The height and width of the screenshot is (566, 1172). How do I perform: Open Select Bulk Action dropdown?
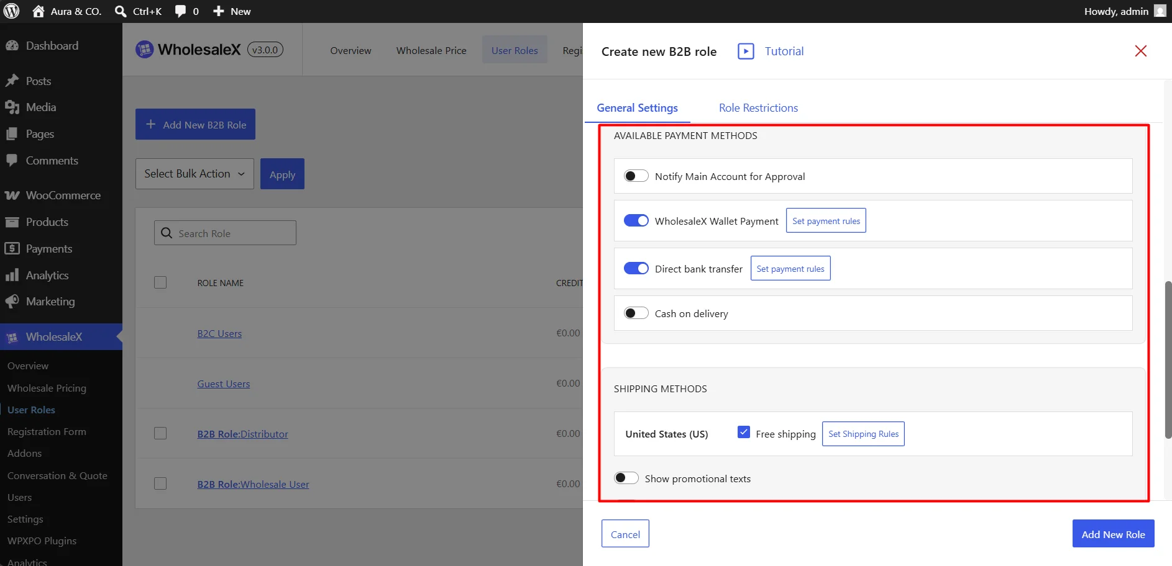pyautogui.click(x=195, y=174)
